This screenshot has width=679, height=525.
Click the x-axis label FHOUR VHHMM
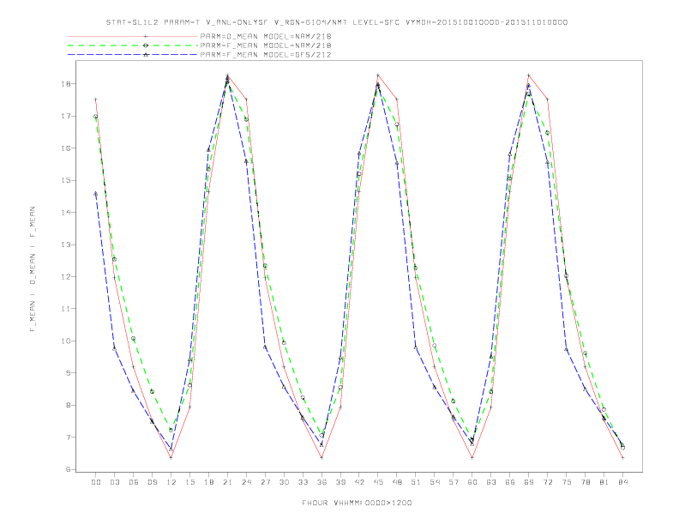357,503
